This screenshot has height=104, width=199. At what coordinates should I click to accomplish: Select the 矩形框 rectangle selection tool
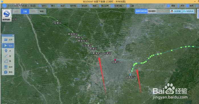pos(71,6)
